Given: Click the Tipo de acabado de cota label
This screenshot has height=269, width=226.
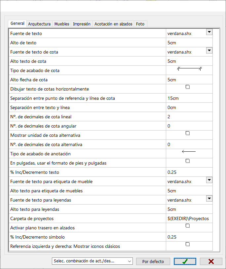Looking at the screenshot, I should 35,70.
